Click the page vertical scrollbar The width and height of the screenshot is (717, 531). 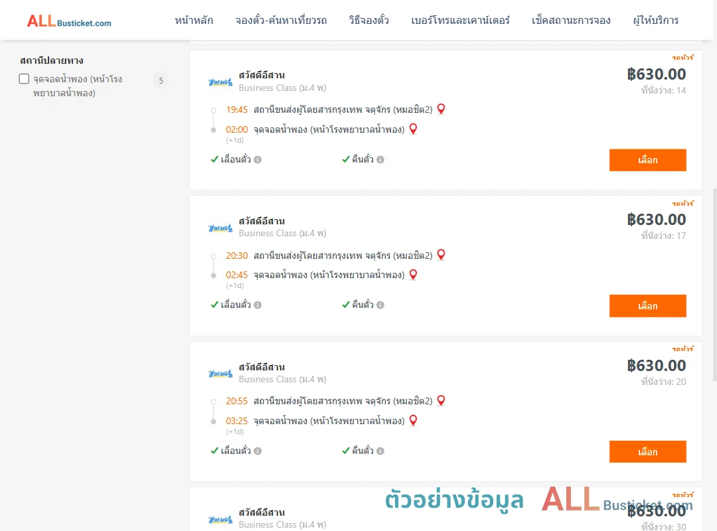714,283
